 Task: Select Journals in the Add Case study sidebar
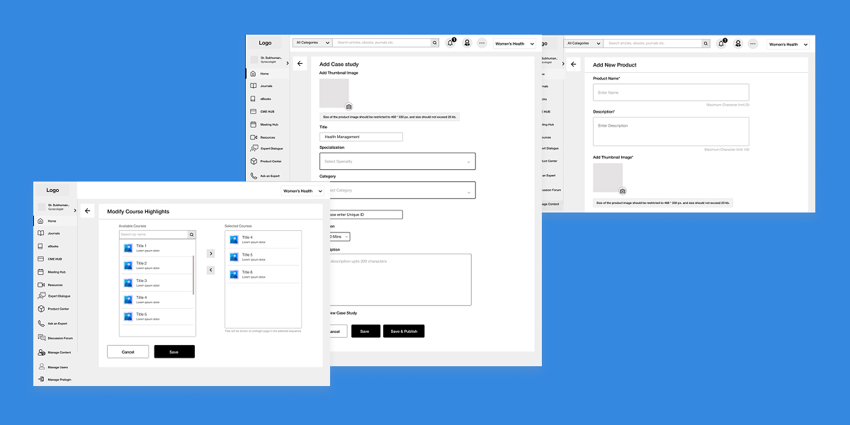point(266,86)
